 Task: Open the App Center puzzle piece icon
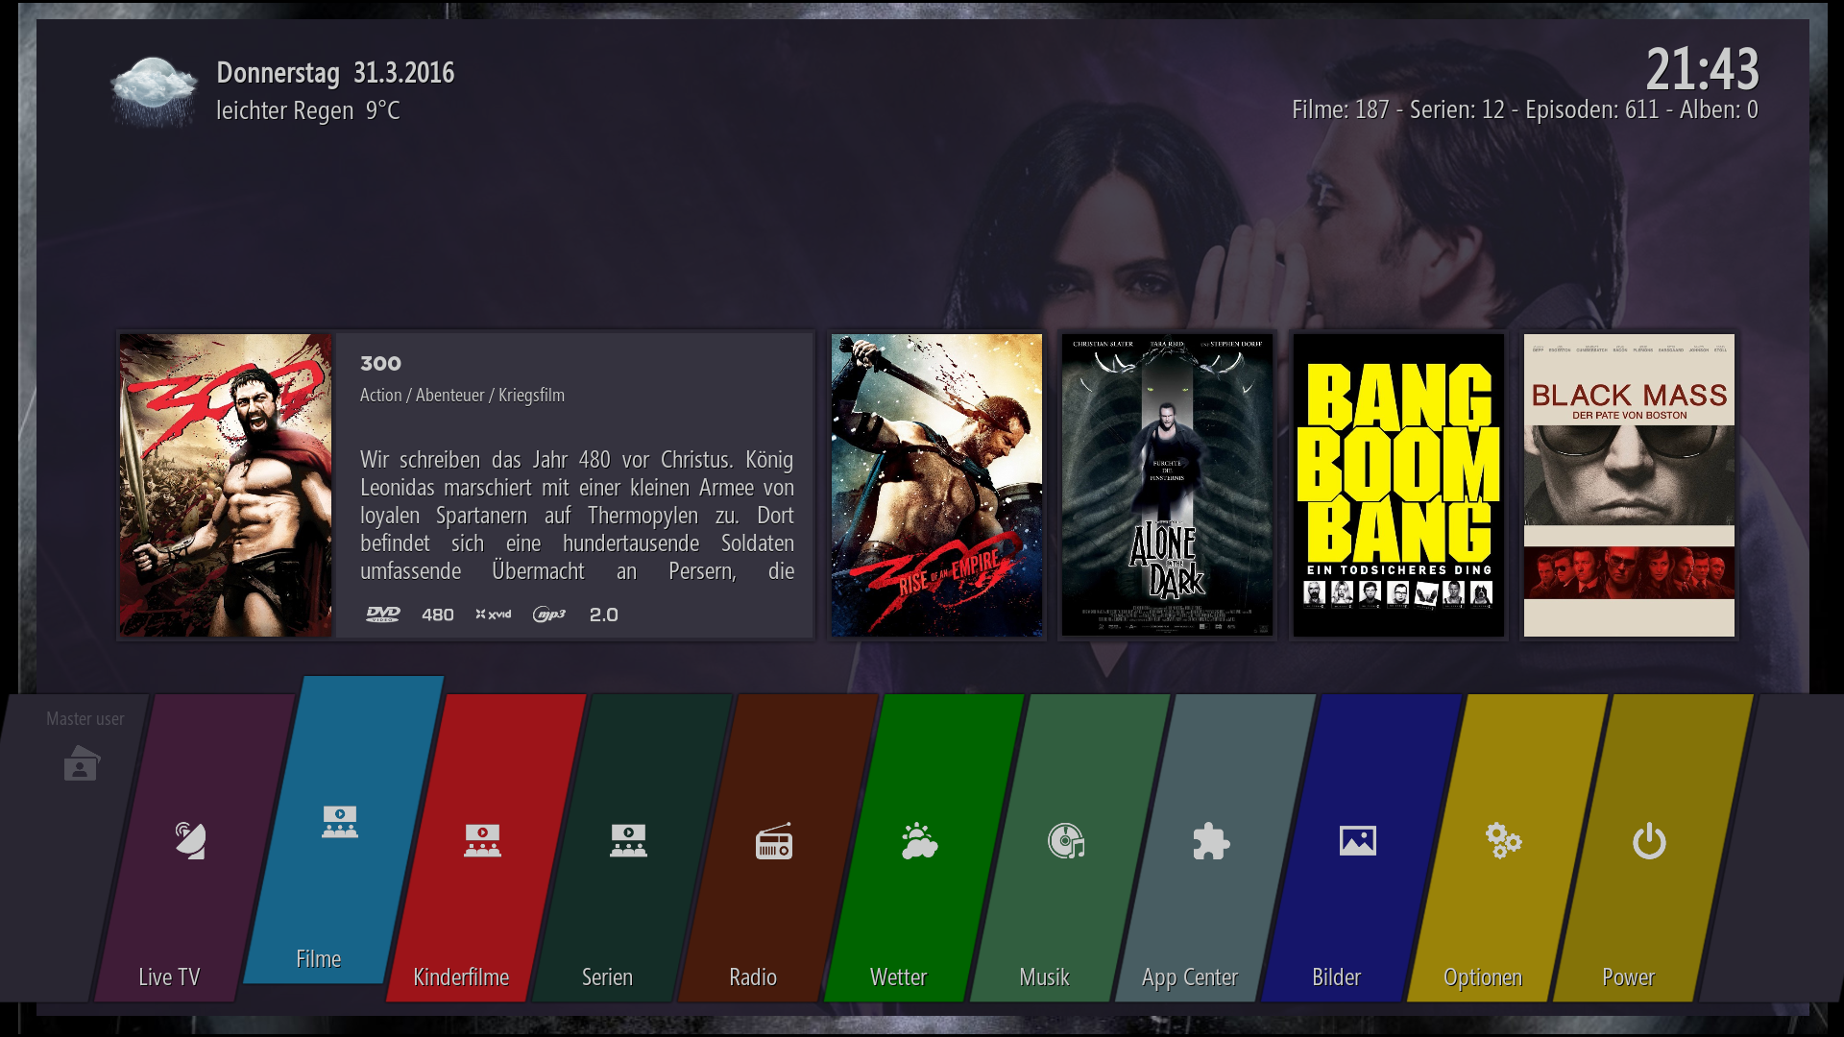[1211, 841]
